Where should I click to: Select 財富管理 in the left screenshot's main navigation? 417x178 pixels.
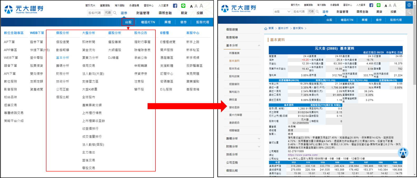click(143, 13)
